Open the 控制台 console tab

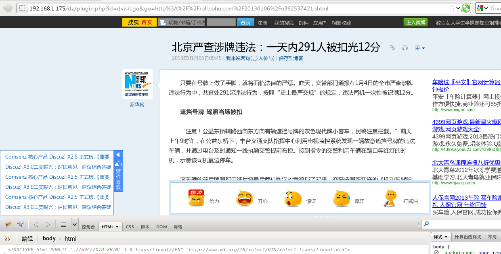pos(88,227)
